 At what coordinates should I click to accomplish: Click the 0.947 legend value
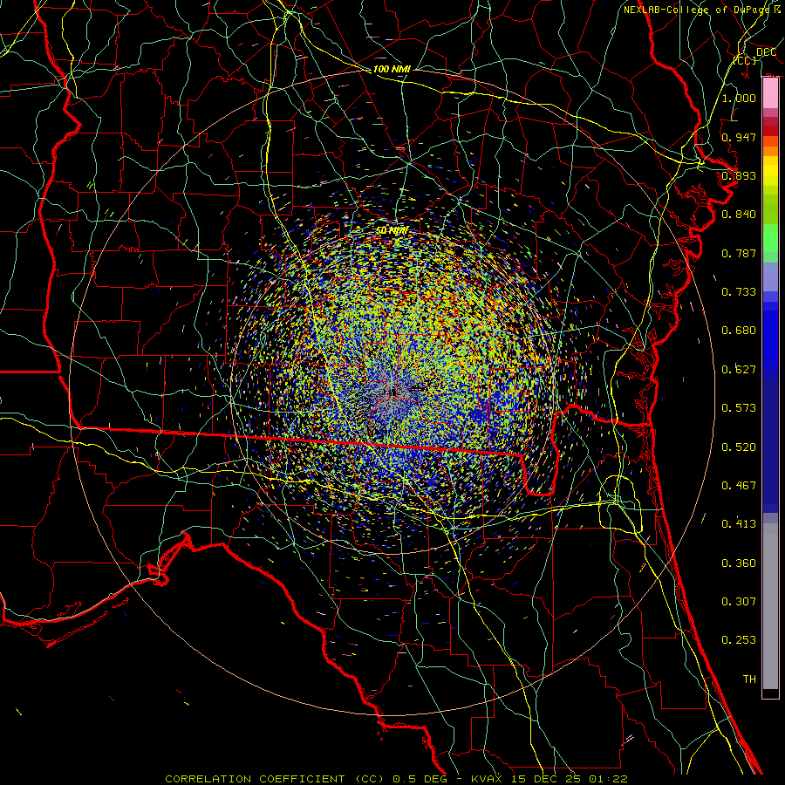[739, 137]
